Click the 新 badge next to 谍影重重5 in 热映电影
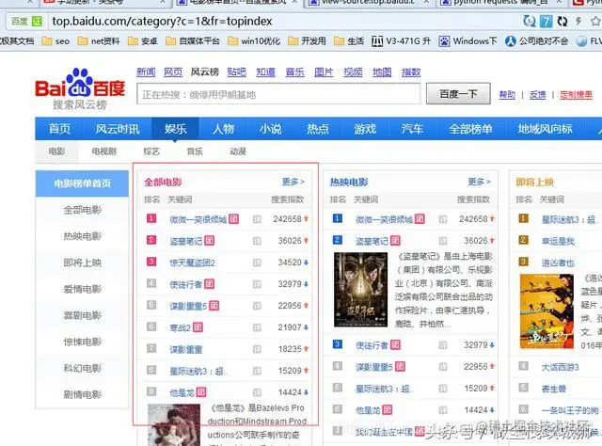Viewport: 602px width, 446px height. (400, 366)
